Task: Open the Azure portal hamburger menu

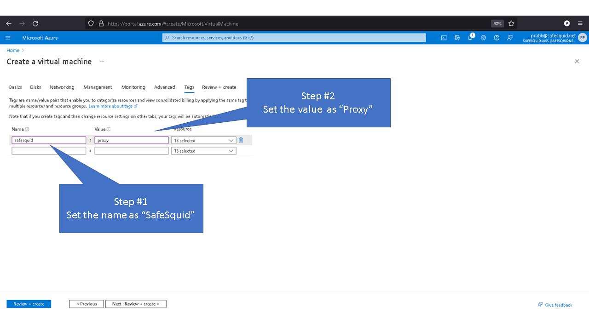Action: (8, 38)
